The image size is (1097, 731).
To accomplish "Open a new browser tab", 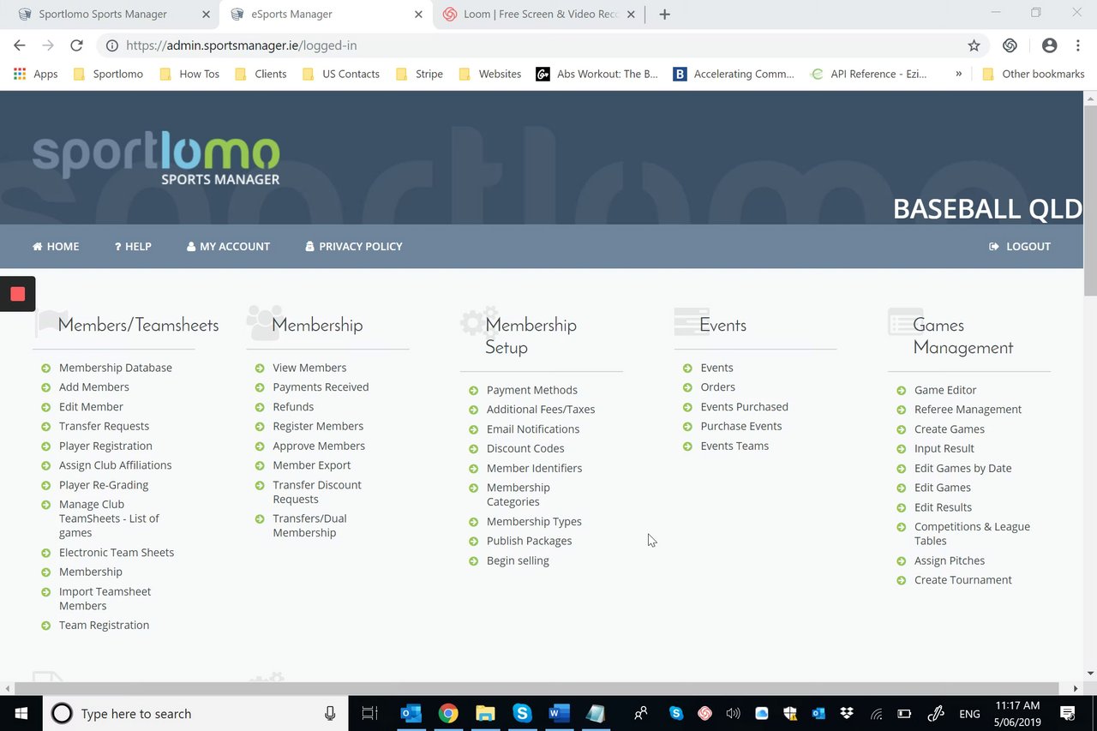I will click(664, 15).
